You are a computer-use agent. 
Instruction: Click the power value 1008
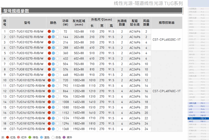65,102
